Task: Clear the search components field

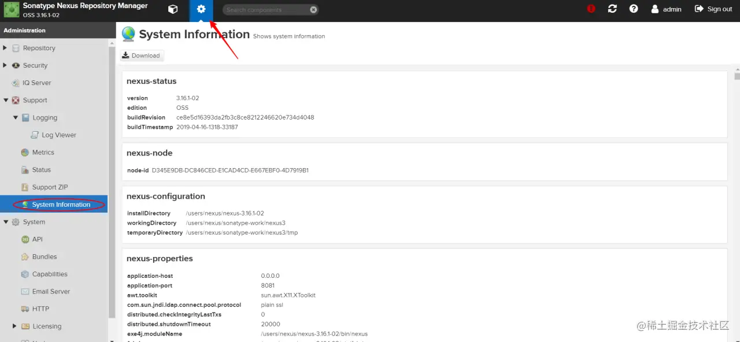Action: 313,10
